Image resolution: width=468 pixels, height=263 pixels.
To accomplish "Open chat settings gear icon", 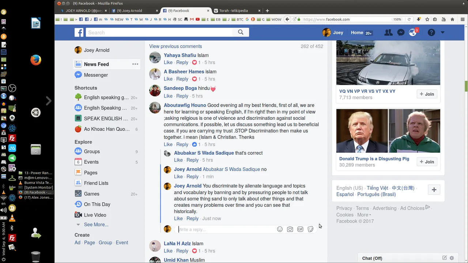I will tap(452, 258).
